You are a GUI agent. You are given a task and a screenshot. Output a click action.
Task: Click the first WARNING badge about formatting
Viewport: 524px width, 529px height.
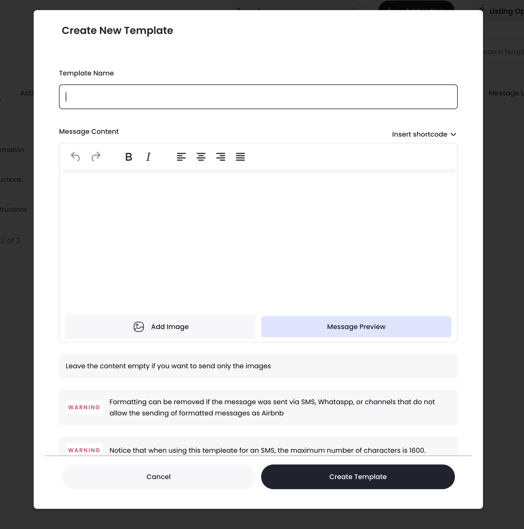pyautogui.click(x=84, y=407)
